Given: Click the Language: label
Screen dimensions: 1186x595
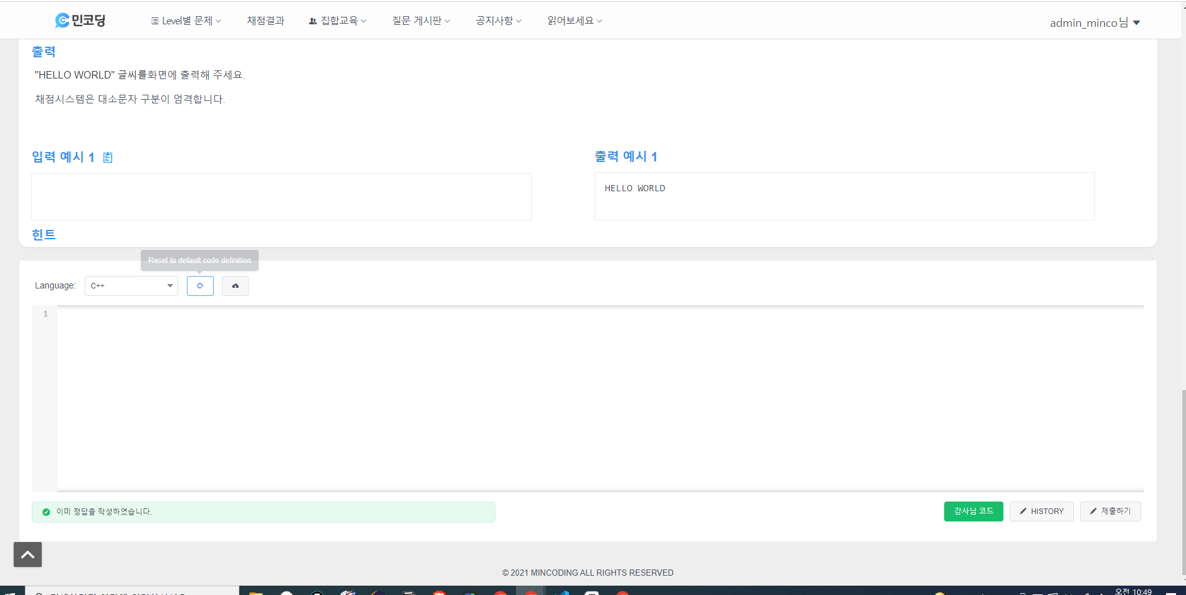Looking at the screenshot, I should [55, 285].
